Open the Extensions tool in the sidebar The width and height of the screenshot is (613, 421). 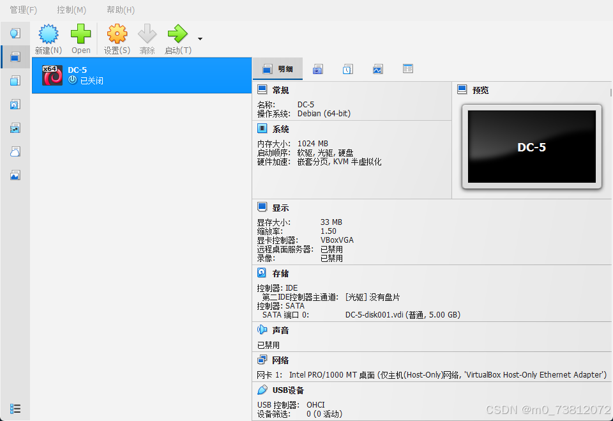tap(15, 80)
